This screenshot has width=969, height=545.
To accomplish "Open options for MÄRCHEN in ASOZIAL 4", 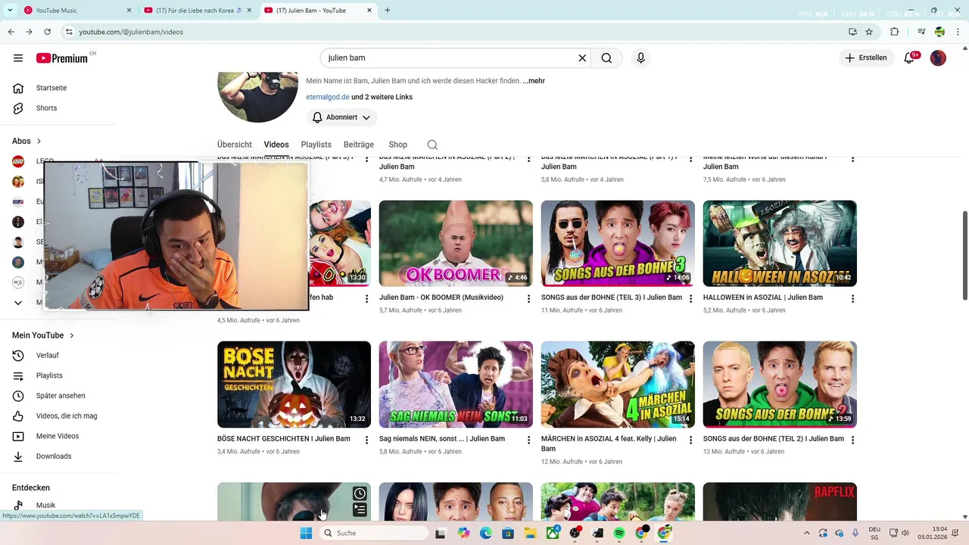I will click(690, 440).
